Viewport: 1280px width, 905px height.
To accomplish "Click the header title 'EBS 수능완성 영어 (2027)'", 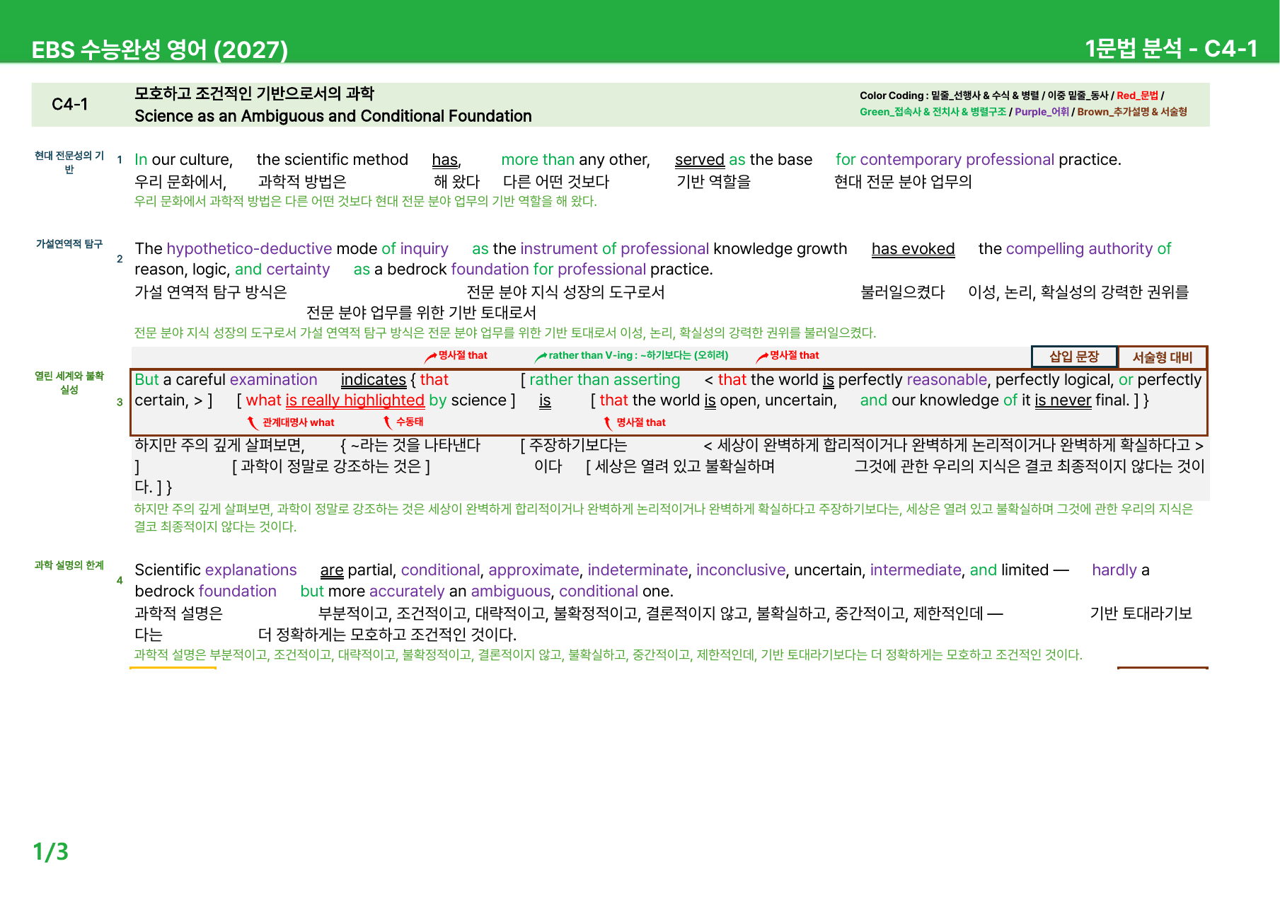I will 160,50.
